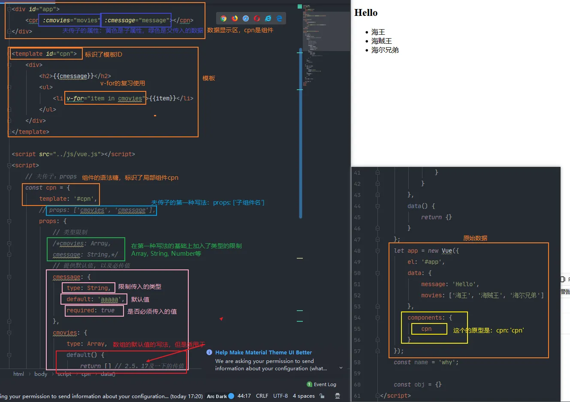Click const obj = {} line

[418, 385]
